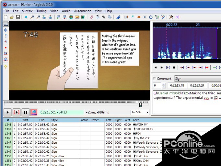Open the Shift Times clock icon
The image size is (221, 166).
point(151,17)
